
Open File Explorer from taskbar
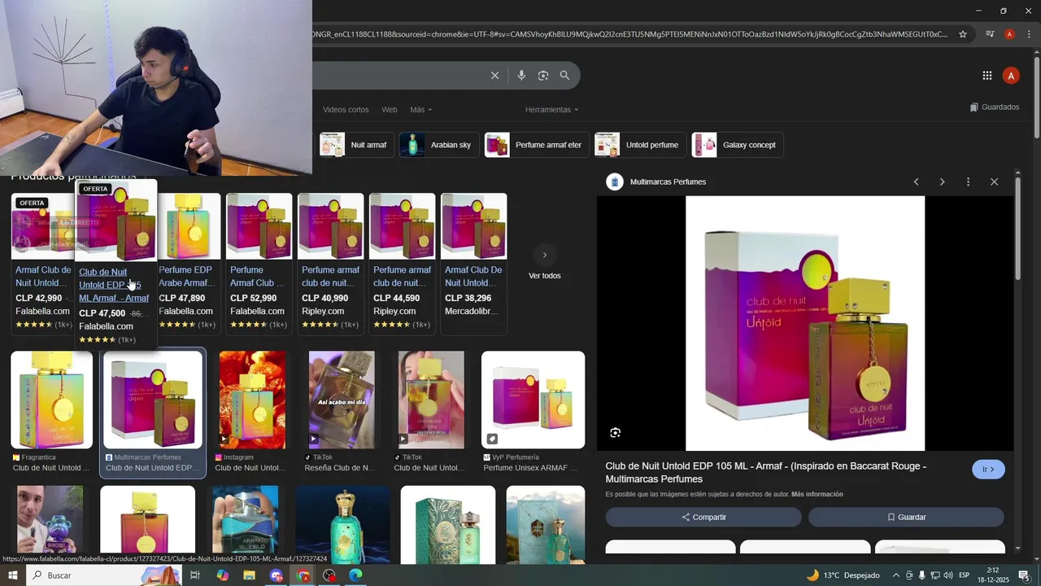249,575
